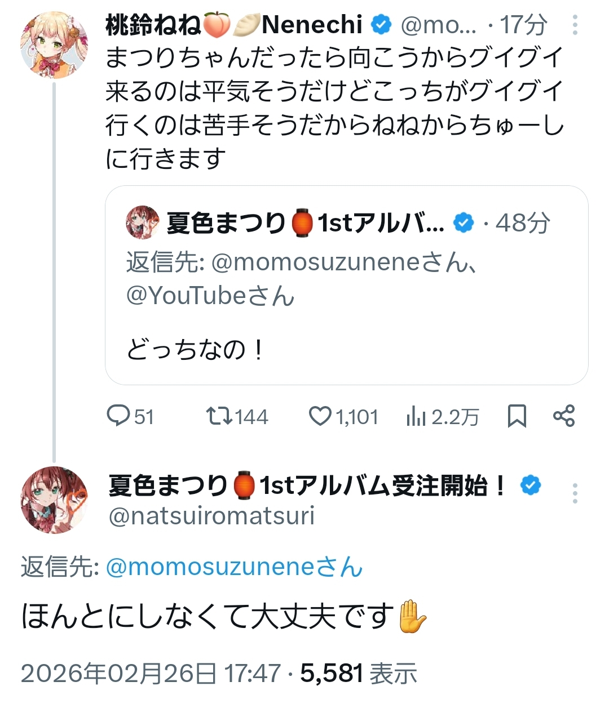Click verified badge next to Nenechi
The image size is (609, 704).
point(382,25)
